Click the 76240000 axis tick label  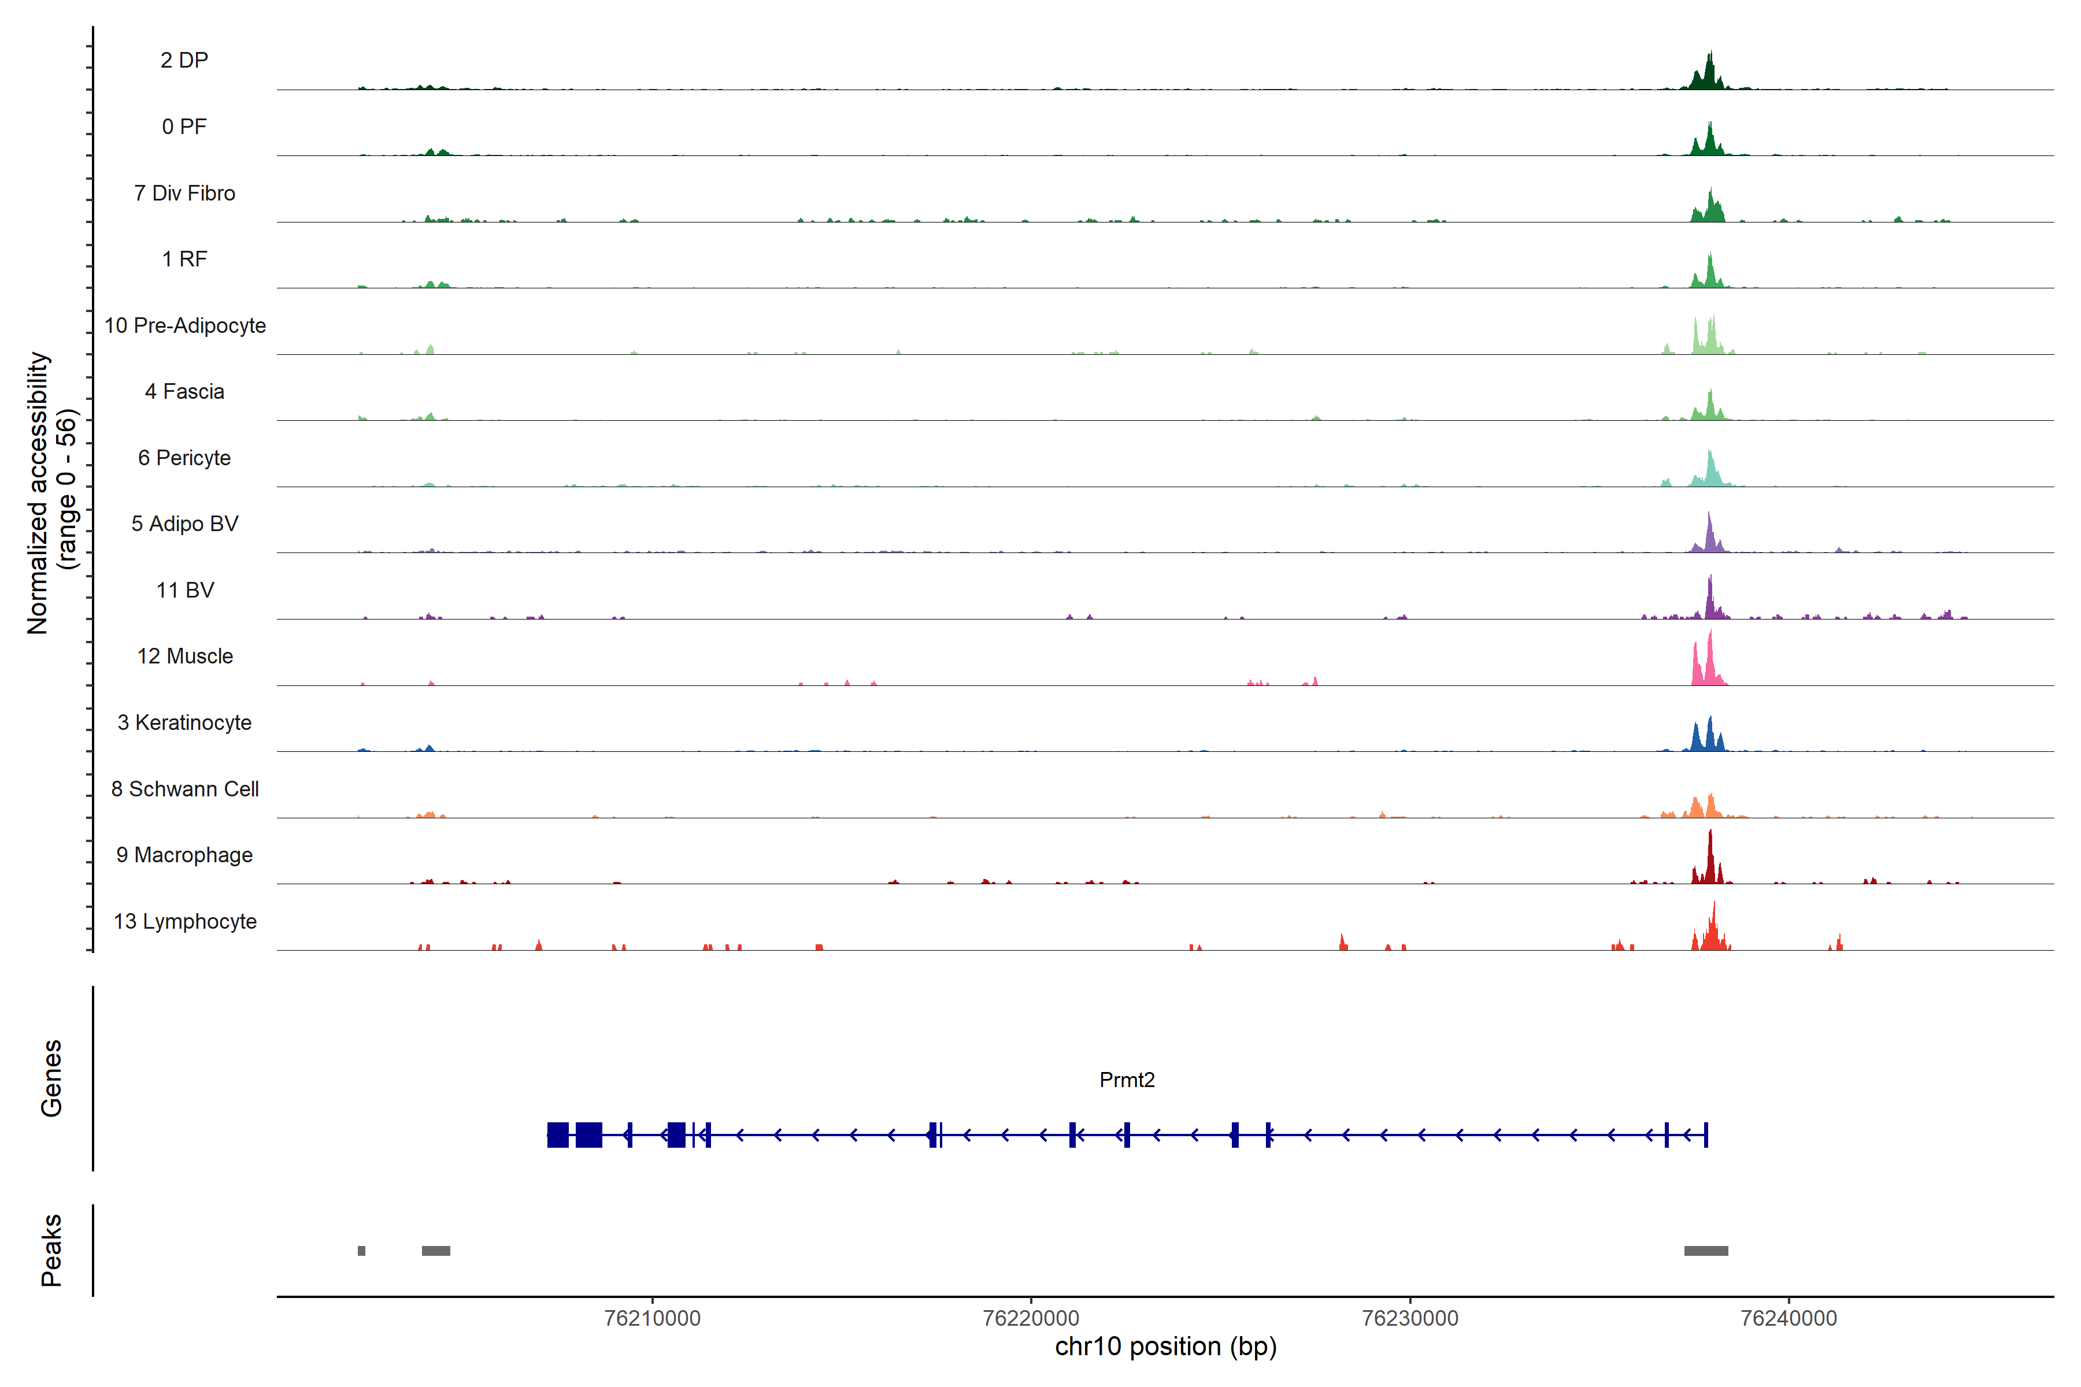(x=1788, y=1318)
